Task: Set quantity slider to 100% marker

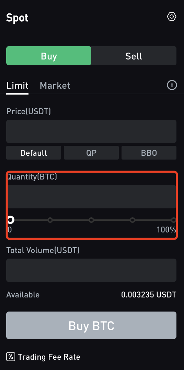Action: (174, 220)
